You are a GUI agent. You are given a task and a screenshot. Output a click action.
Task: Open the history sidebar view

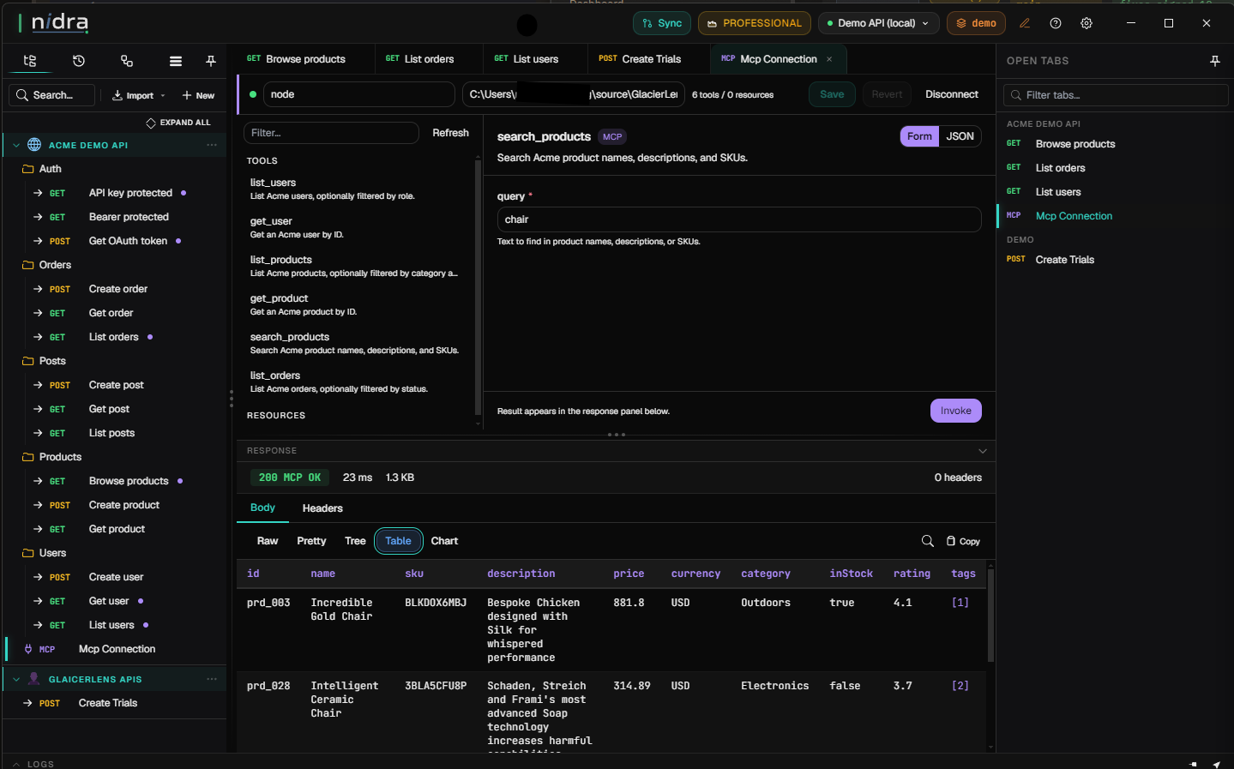coord(79,61)
